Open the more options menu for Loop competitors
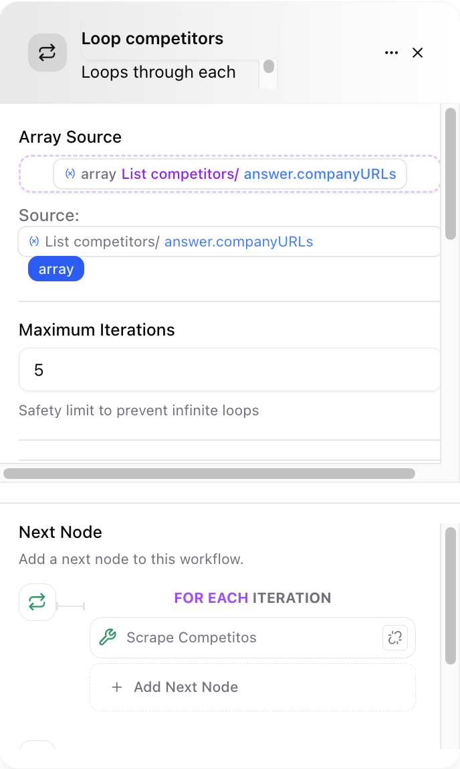Image resolution: width=460 pixels, height=769 pixels. point(391,52)
